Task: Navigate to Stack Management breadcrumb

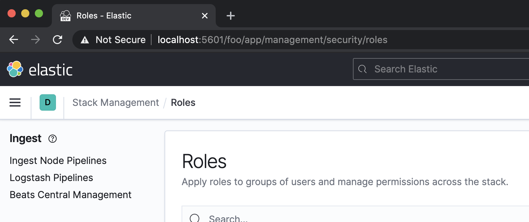Action: click(116, 102)
